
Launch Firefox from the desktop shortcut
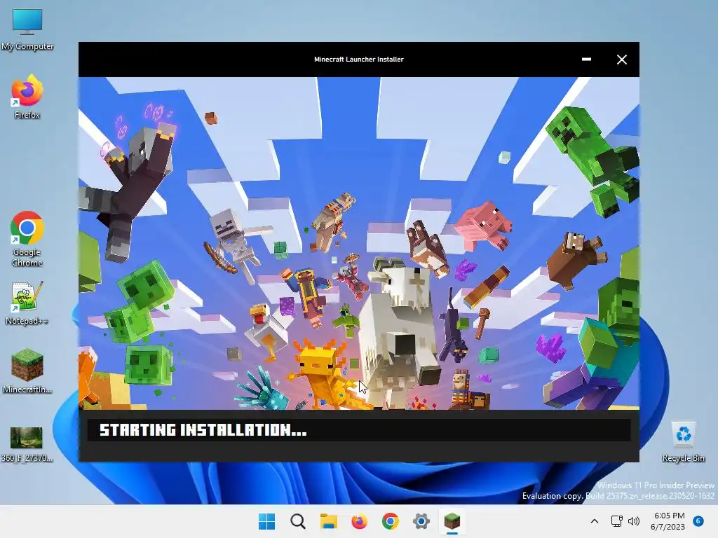pyautogui.click(x=27, y=97)
